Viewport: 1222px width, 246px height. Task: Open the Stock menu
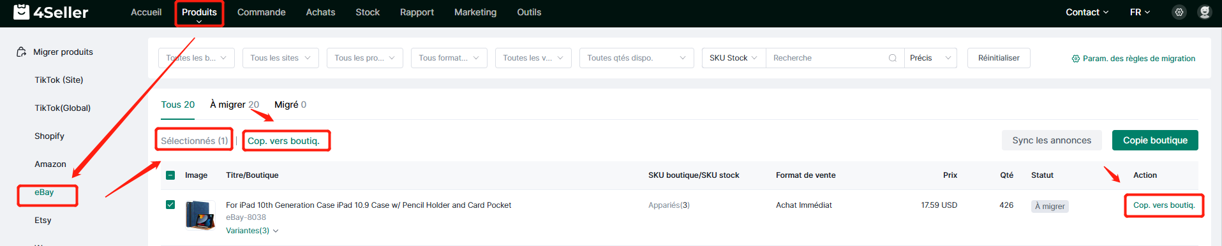tap(368, 12)
